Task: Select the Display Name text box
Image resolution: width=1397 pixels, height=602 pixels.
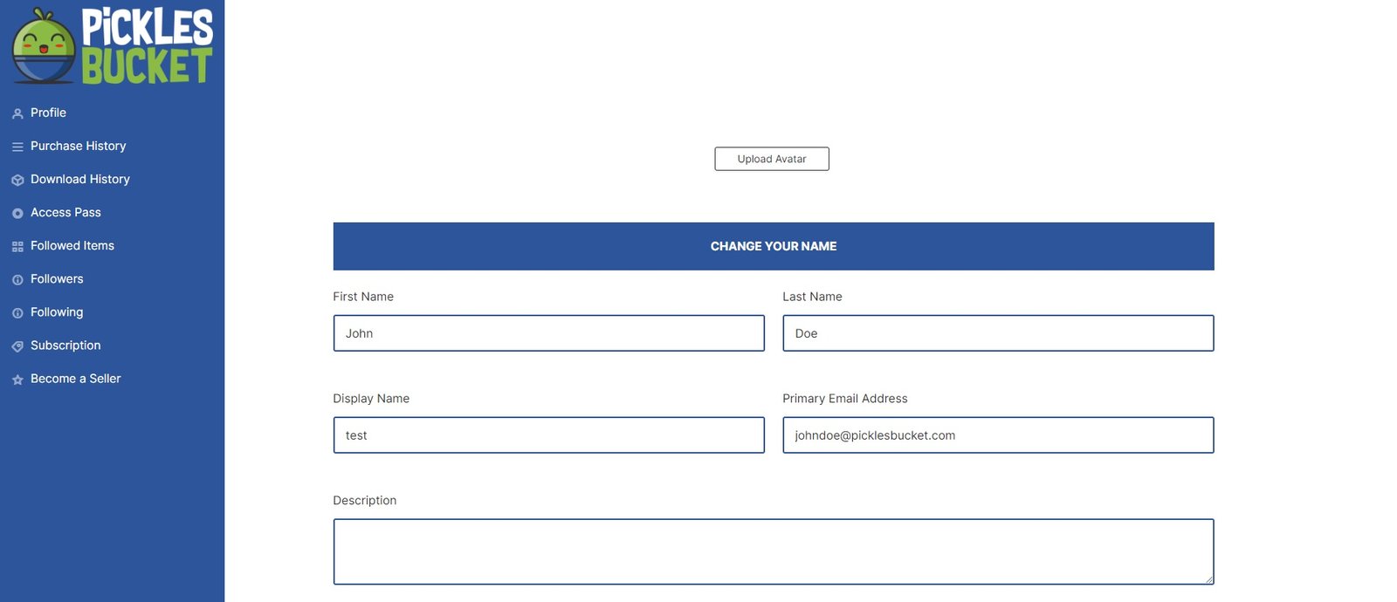Action: click(548, 435)
